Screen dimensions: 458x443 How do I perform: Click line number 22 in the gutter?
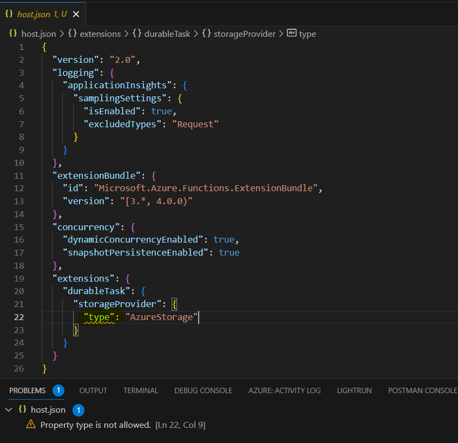[x=19, y=317]
